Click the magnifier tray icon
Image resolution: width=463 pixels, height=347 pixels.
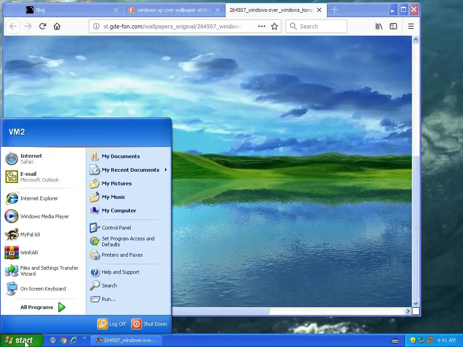430,340
